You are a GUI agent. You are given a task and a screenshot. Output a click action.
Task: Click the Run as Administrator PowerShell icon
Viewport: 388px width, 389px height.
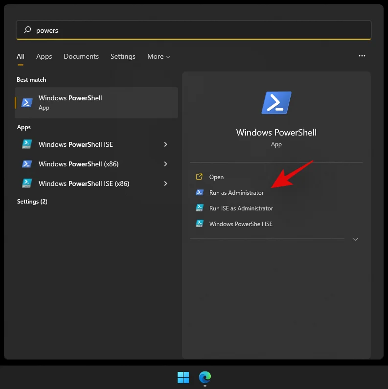click(200, 192)
